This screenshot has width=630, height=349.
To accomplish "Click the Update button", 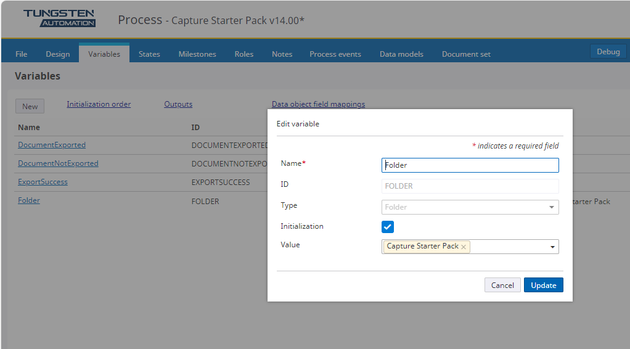I will [543, 285].
